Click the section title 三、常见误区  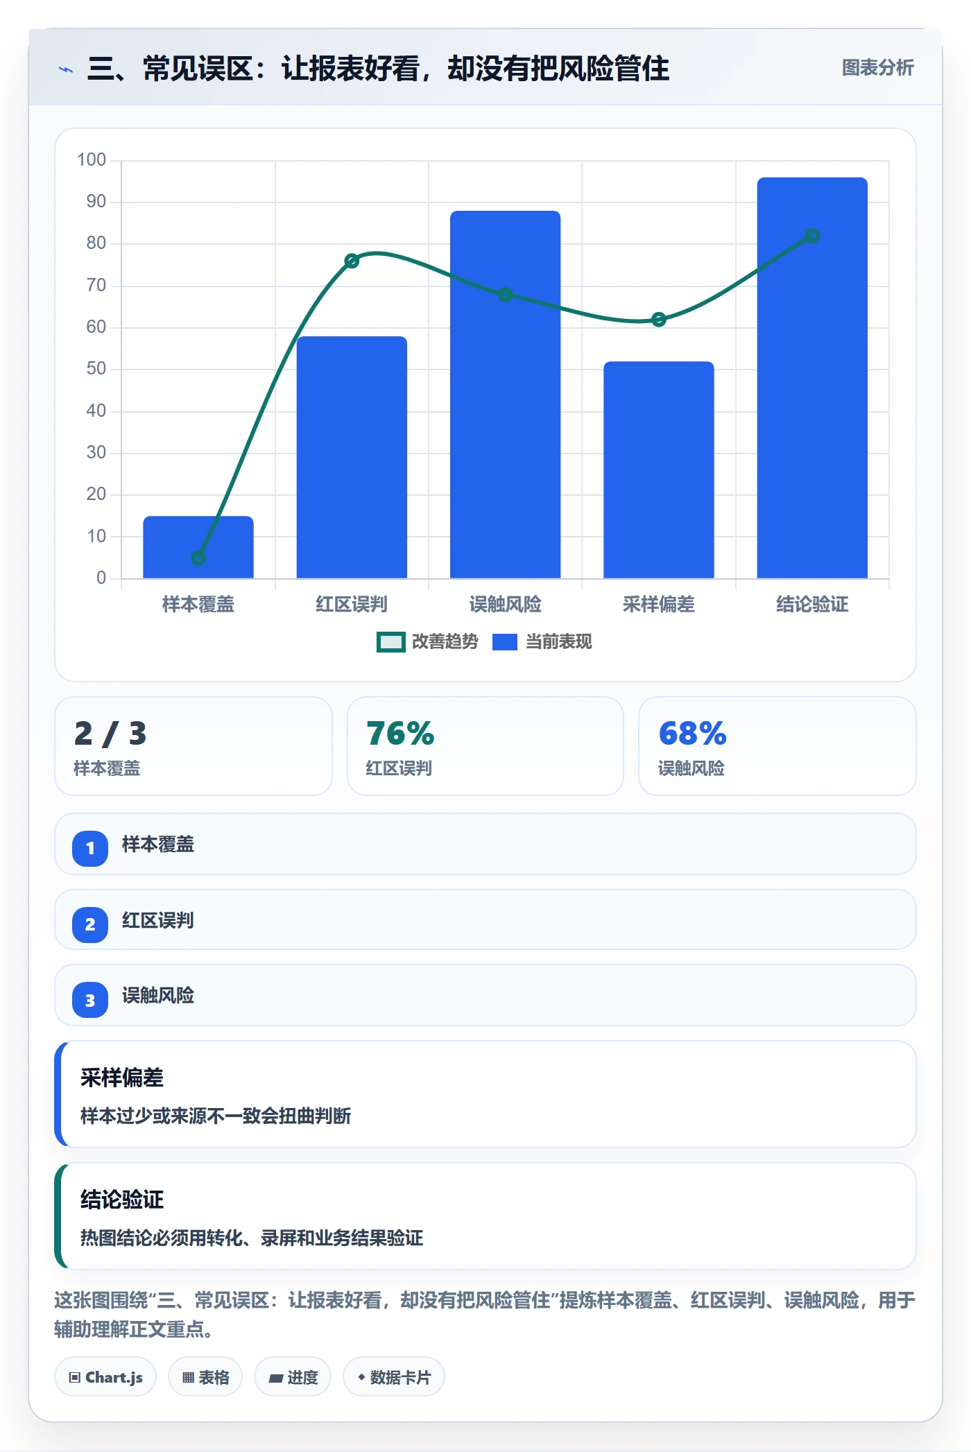[x=379, y=69]
